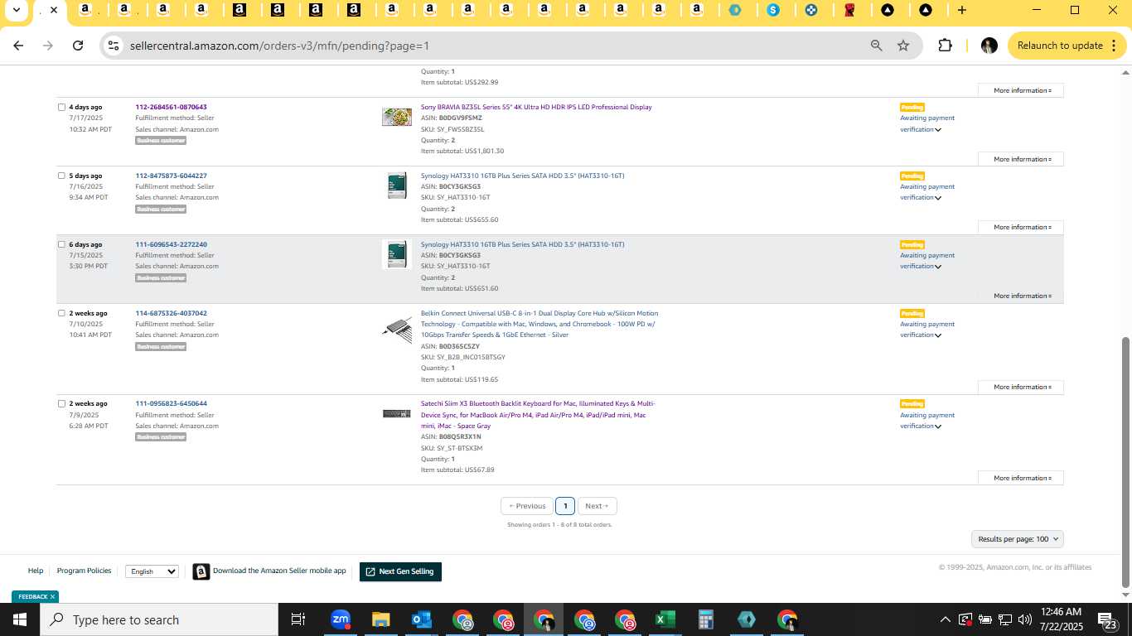Select checkbox for order 111-6096543-2272240
The height and width of the screenshot is (636, 1132).
61,244
